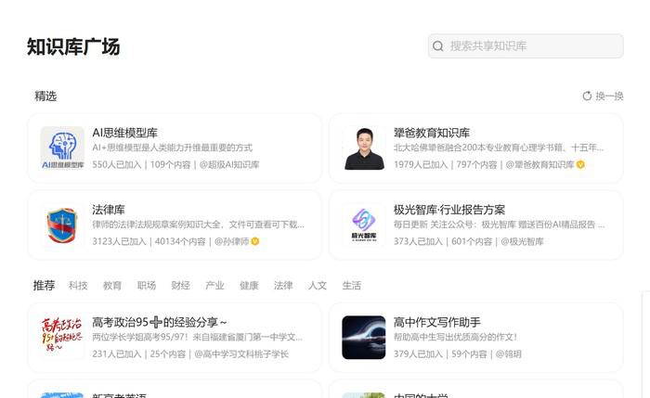Switch to the 产业 tab
Viewport: 650px width, 398px height.
coord(214,286)
